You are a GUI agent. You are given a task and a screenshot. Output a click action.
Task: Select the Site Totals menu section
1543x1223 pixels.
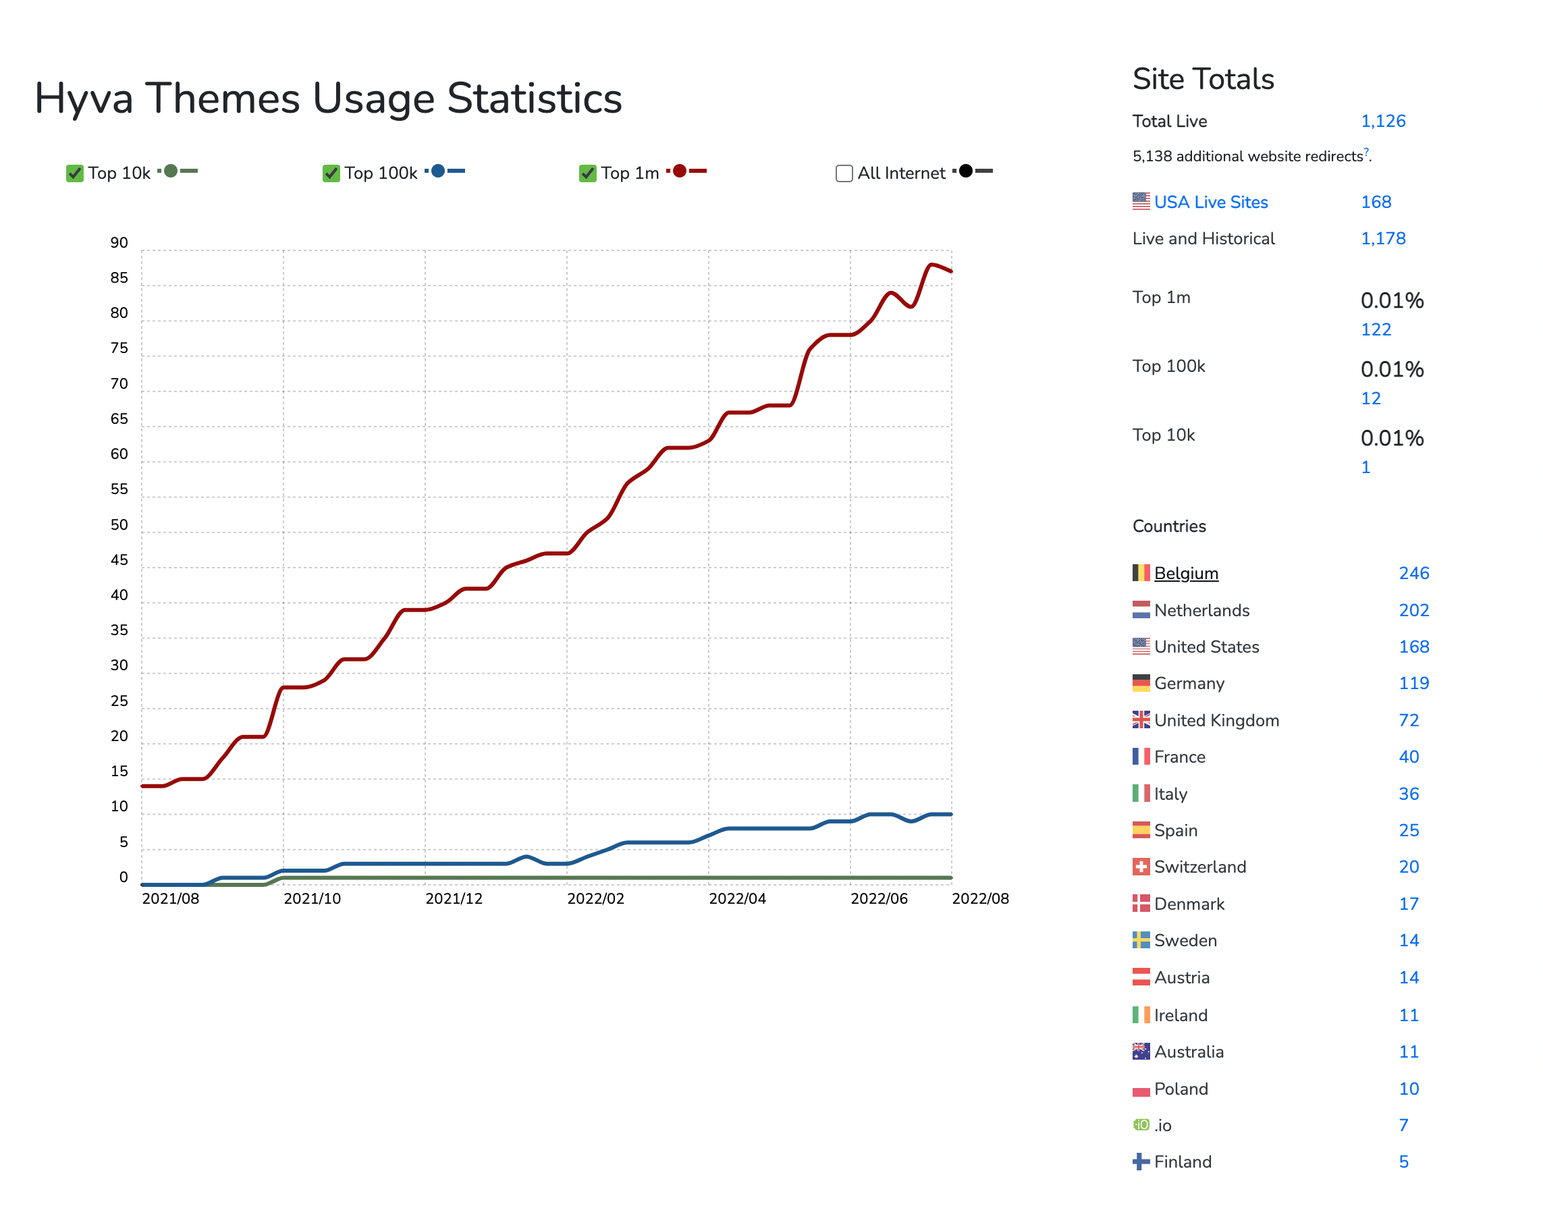coord(1201,82)
